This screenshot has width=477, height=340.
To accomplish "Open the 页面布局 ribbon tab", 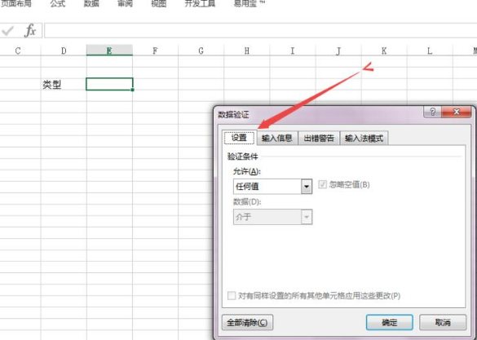I will click(x=15, y=3).
